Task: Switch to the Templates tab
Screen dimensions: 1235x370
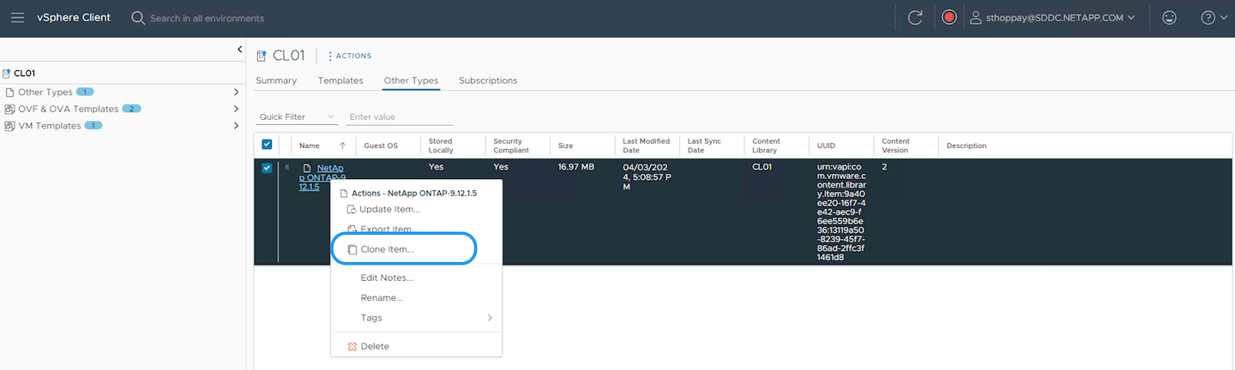Action: pyautogui.click(x=340, y=81)
